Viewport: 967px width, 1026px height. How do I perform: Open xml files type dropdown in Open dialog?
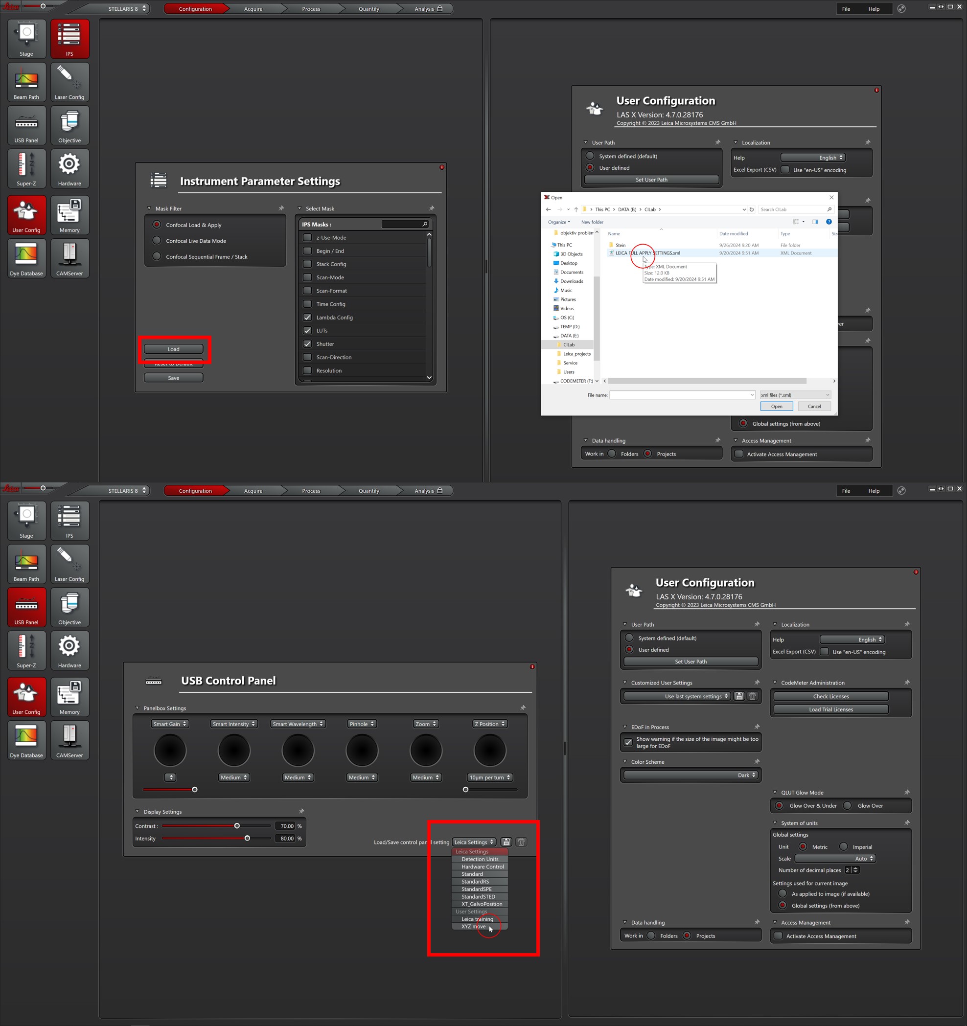pyautogui.click(x=795, y=395)
